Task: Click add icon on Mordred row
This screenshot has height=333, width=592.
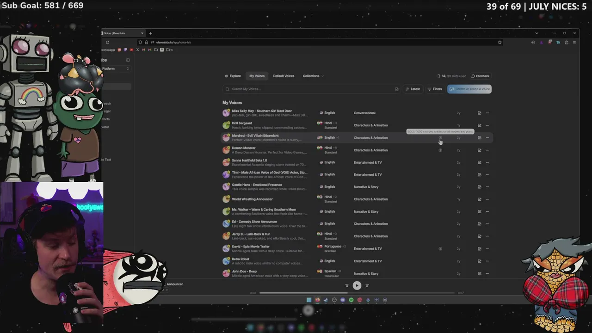Action: 479,138
